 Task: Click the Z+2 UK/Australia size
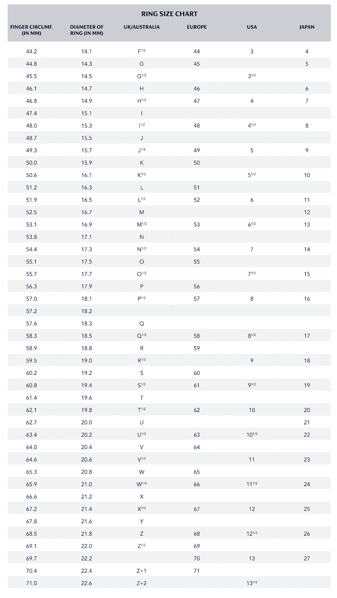coord(142,583)
